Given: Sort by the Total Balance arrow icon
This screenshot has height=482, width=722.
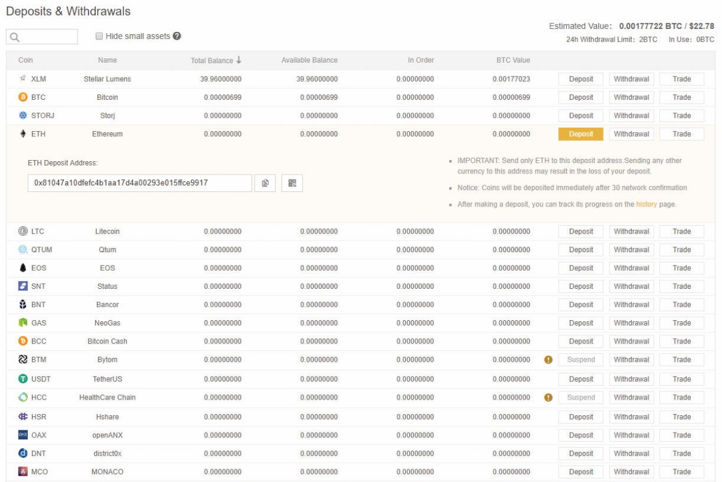Looking at the screenshot, I should pos(239,60).
